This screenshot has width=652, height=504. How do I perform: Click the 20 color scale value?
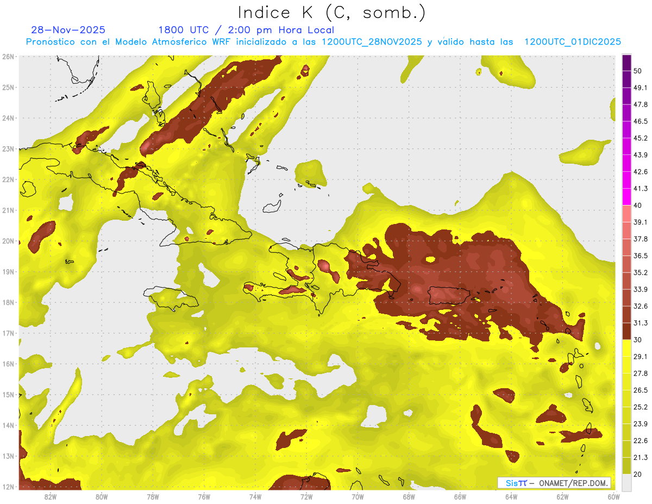click(638, 475)
